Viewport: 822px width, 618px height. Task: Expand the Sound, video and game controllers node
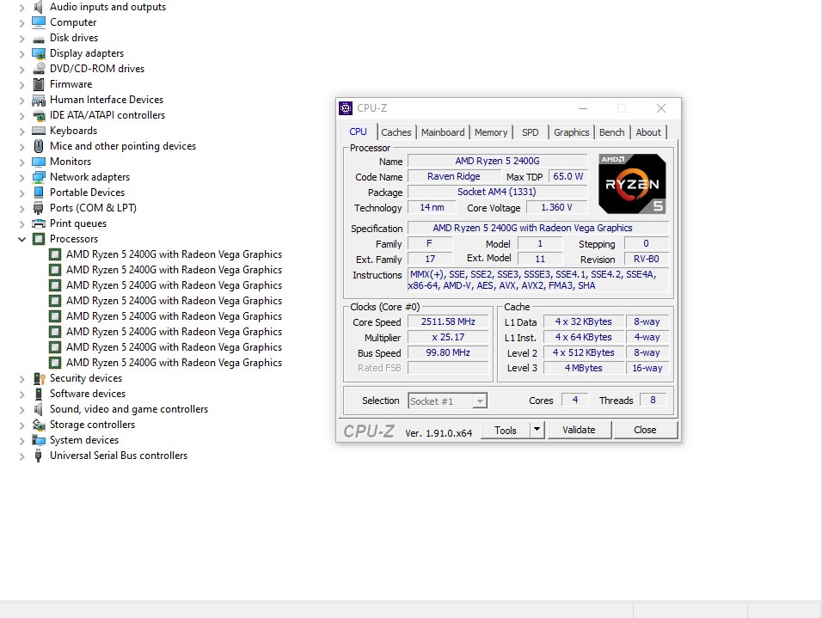pyautogui.click(x=22, y=409)
